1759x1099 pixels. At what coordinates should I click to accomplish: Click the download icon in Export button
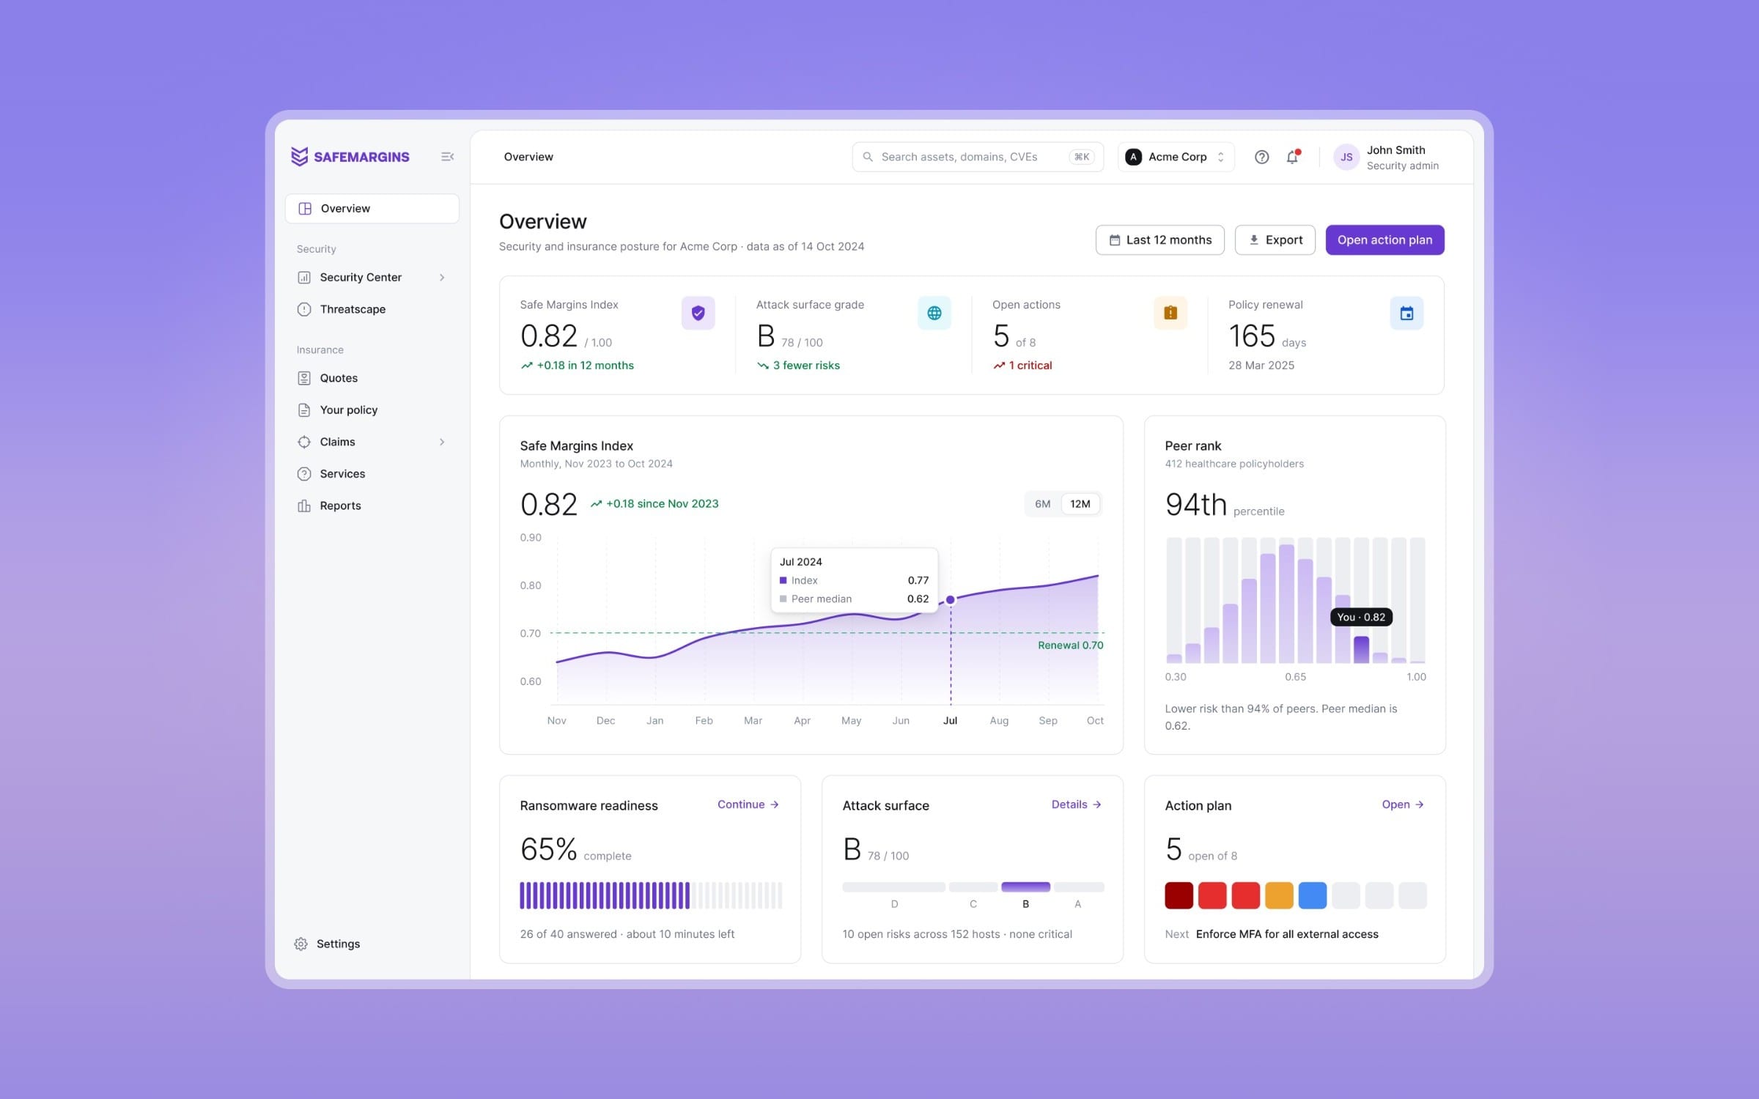(1254, 240)
